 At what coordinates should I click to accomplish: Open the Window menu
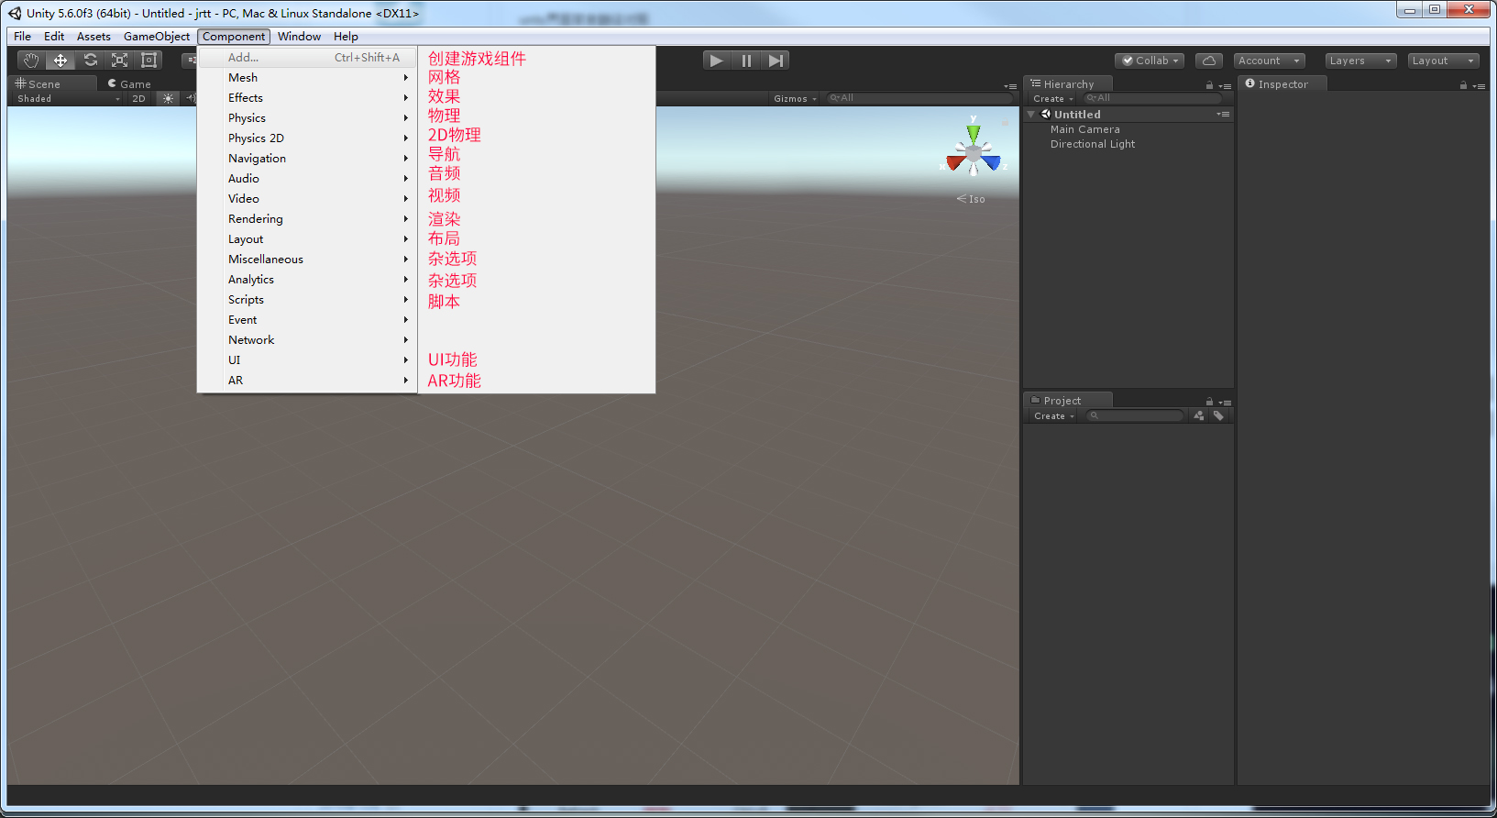pyautogui.click(x=299, y=37)
